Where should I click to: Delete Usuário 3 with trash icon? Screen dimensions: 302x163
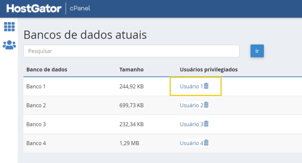[206, 124]
